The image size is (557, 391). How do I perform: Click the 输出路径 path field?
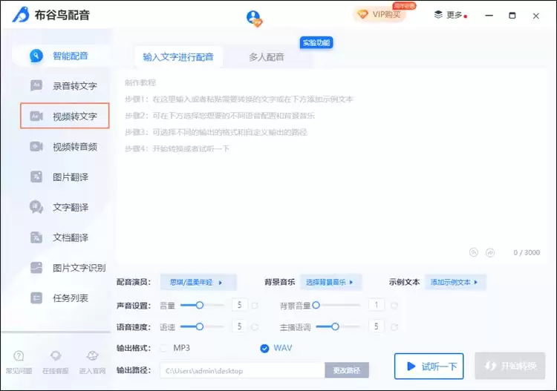point(242,371)
